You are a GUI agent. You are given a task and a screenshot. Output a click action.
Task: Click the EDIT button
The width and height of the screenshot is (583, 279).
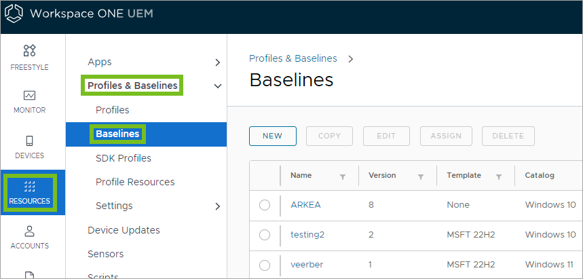point(386,136)
